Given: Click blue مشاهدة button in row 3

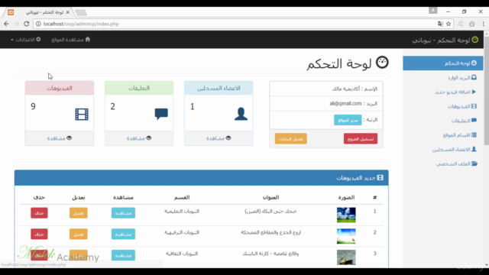Looking at the screenshot, I should pyautogui.click(x=123, y=255).
